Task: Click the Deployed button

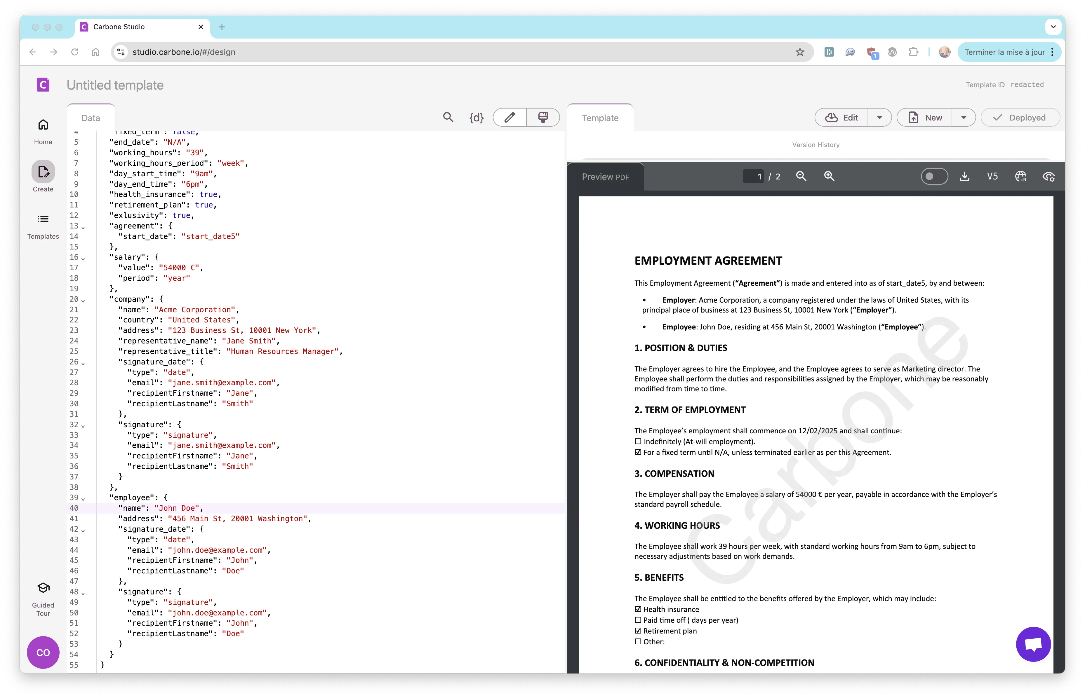Action: click(x=1020, y=117)
